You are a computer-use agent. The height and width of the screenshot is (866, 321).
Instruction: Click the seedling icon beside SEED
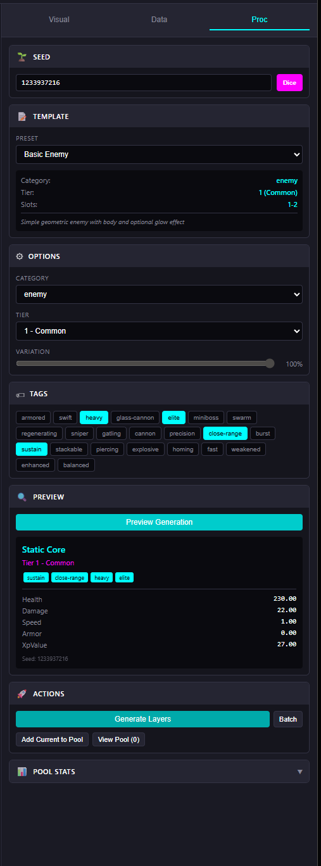(22, 57)
